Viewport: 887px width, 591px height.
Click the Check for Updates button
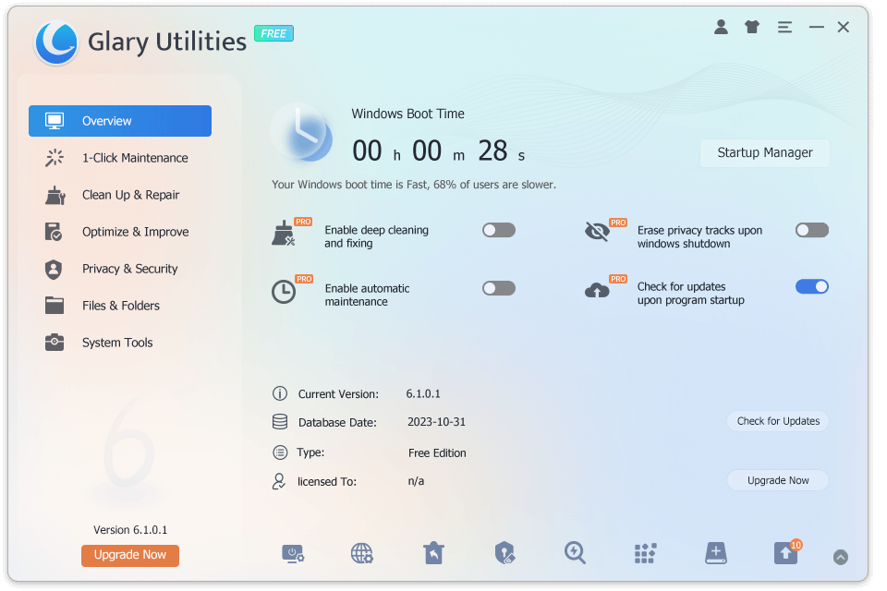click(x=777, y=420)
